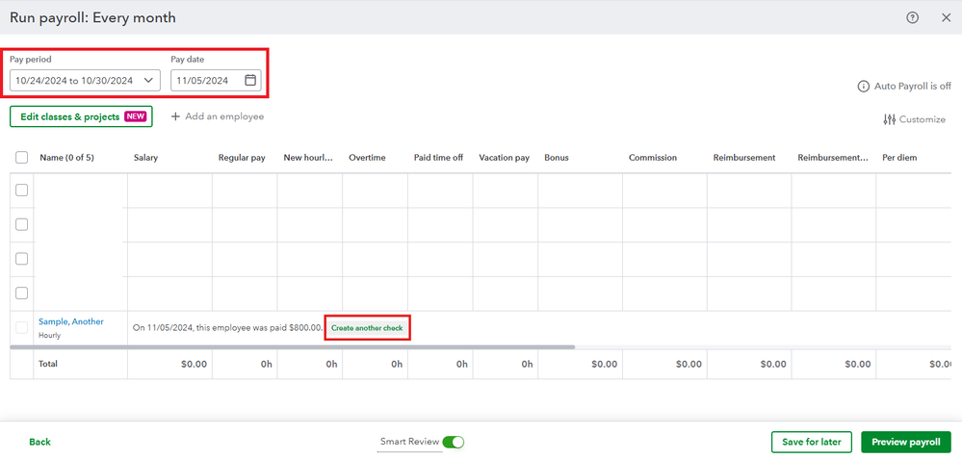
Task: Open the calendar picker for Pay date
Action: coord(250,80)
